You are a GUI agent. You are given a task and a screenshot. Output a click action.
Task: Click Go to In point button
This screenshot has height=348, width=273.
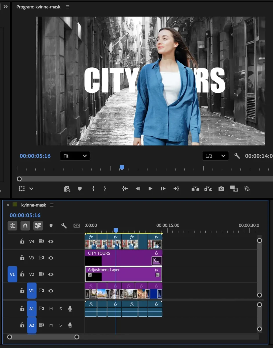point(125,189)
